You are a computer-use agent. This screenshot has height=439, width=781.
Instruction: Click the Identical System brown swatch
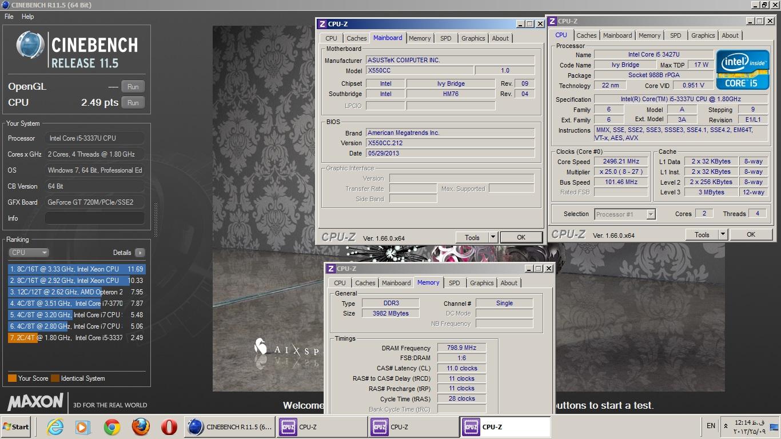[x=55, y=378]
